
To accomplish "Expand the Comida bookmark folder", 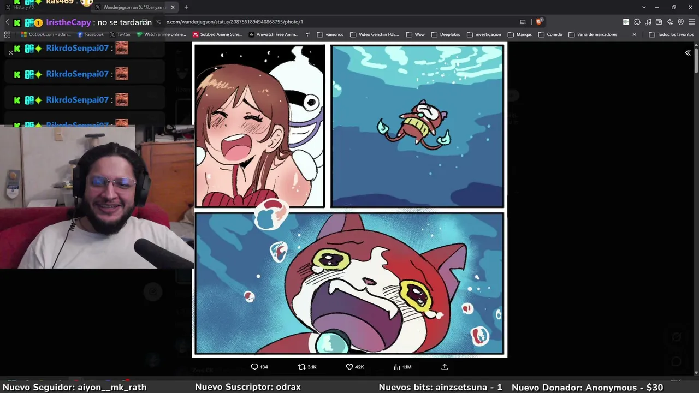I will tap(550, 34).
